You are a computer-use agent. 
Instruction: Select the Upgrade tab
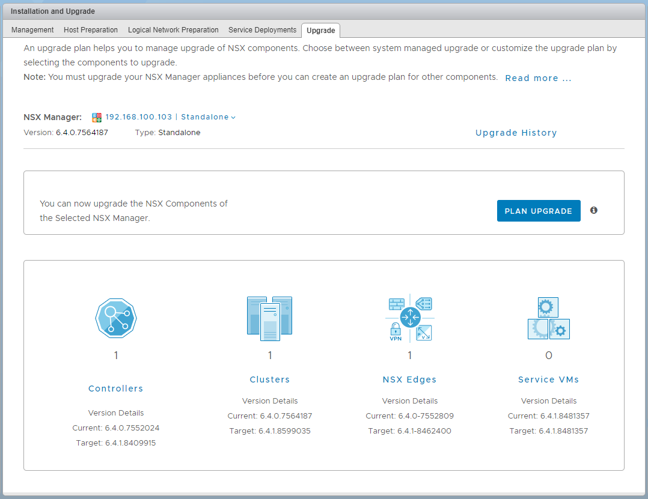pyautogui.click(x=321, y=31)
